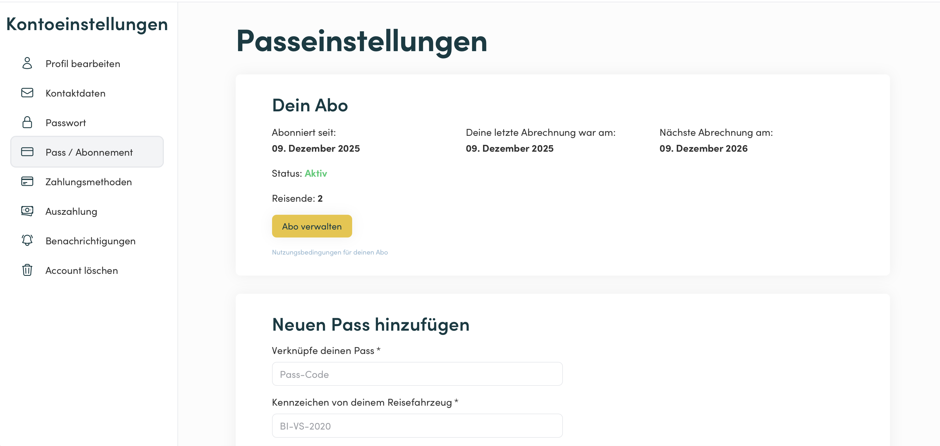Click the credit card icon for Zahlungsmethoden
Screen dimensions: 940x446
pyautogui.click(x=27, y=182)
